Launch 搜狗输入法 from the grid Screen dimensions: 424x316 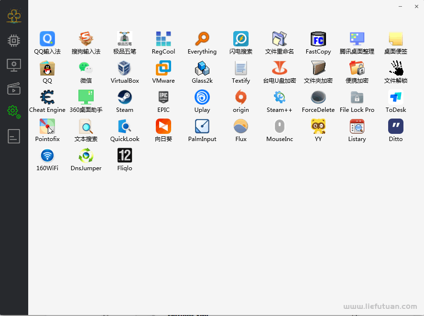click(86, 39)
